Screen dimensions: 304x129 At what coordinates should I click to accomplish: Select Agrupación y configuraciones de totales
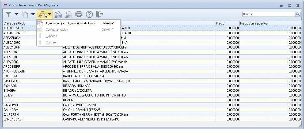click(71, 23)
